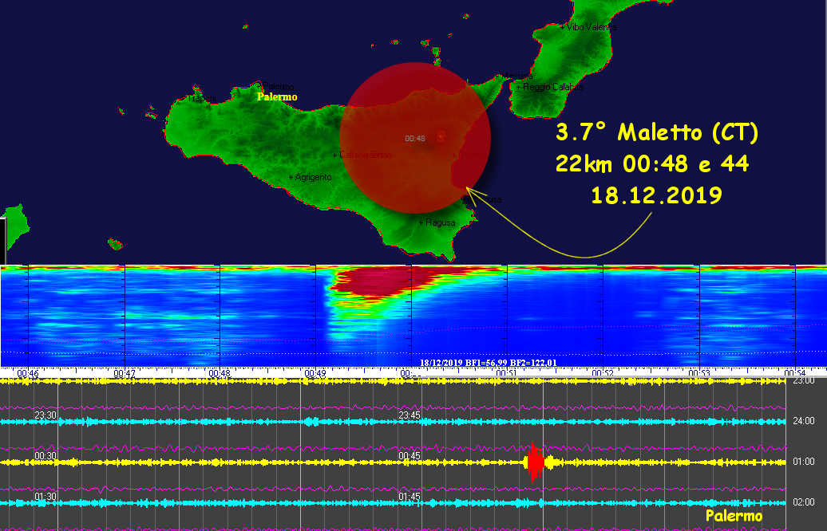Click the red earthquake burst on seismogram
Screen dimensions: 827x531
[x=535, y=462]
